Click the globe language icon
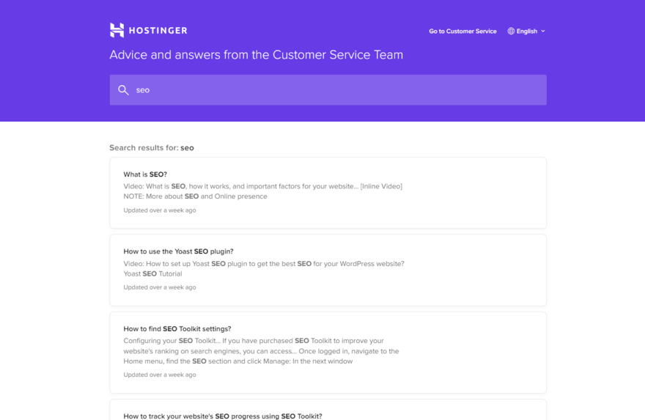 [x=511, y=32]
